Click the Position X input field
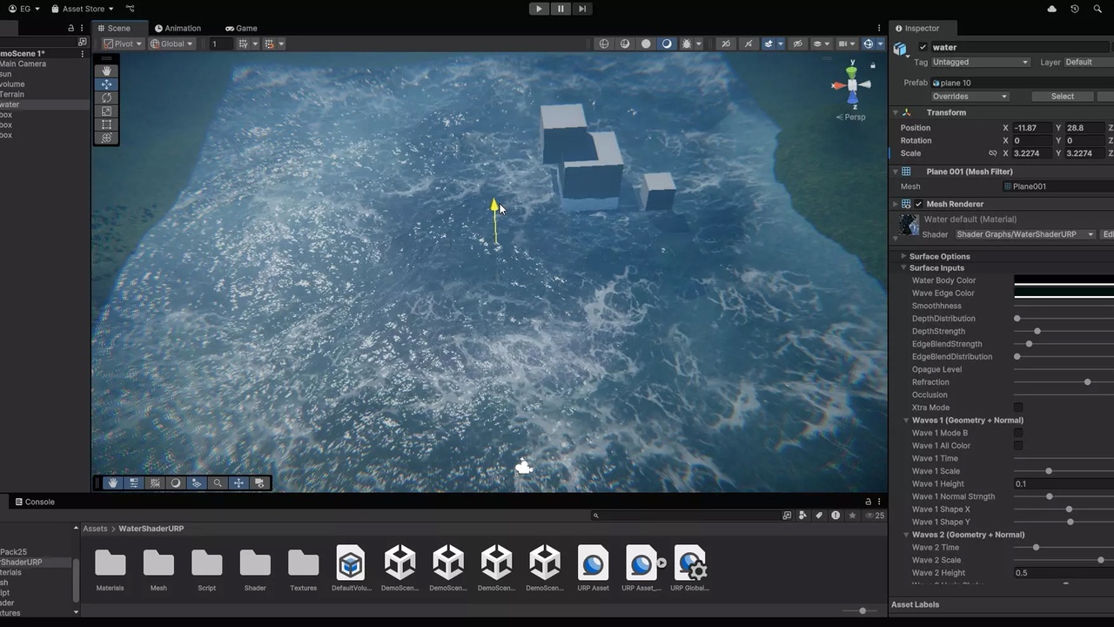Image resolution: width=1114 pixels, height=627 pixels. (1032, 128)
